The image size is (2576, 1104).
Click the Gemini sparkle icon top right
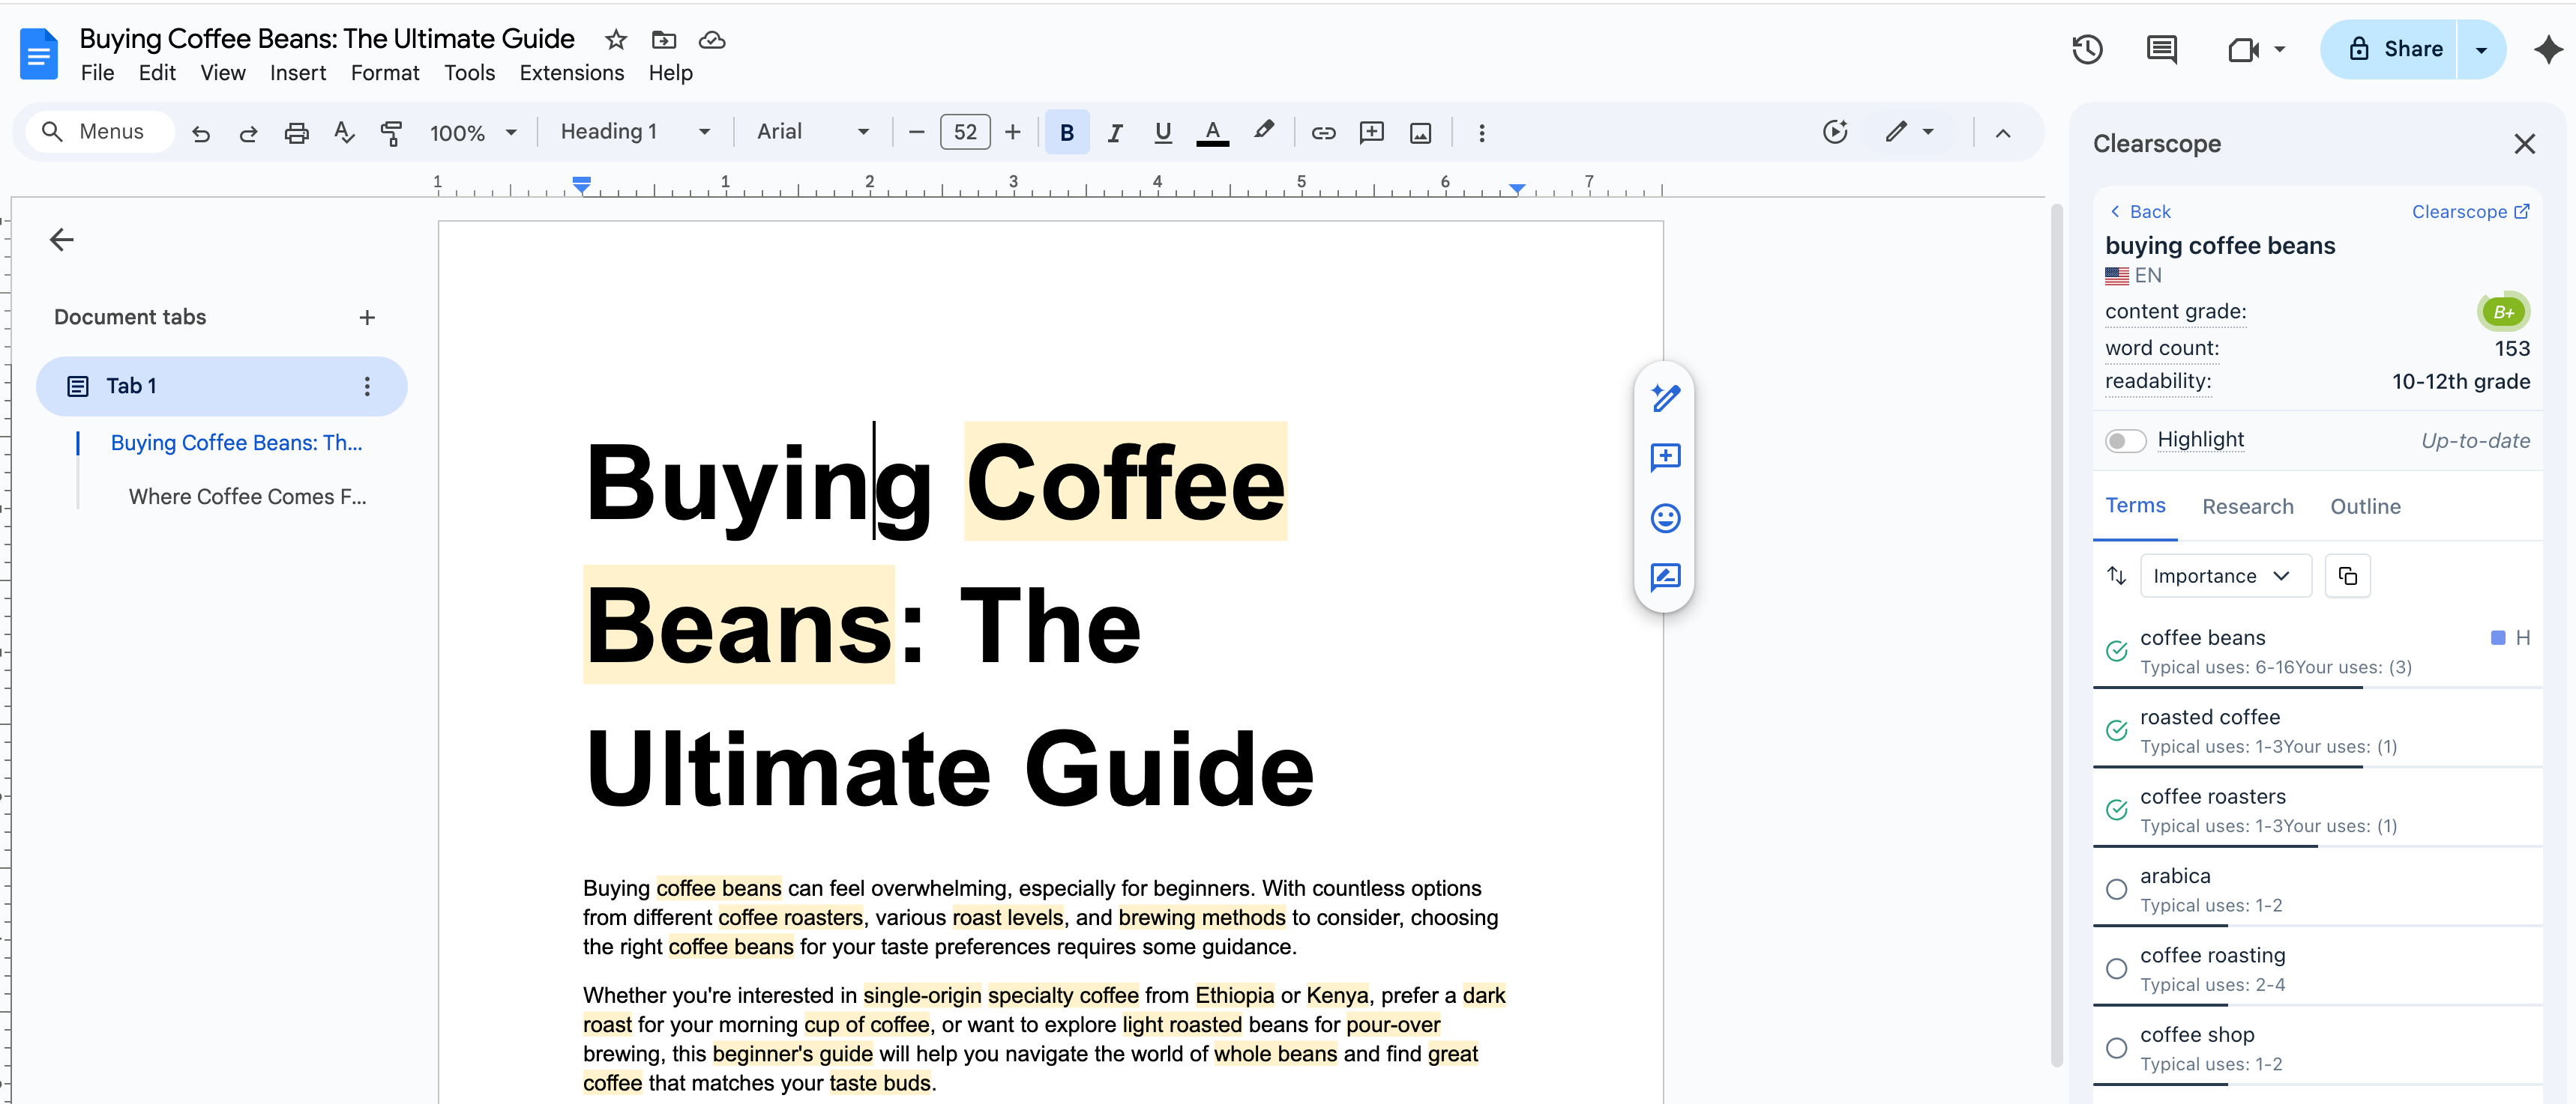[x=2547, y=49]
